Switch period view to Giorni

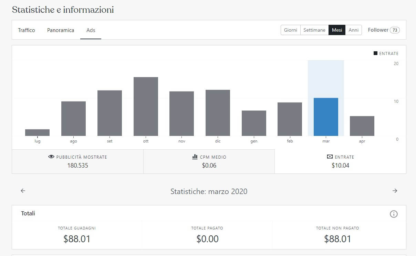click(x=290, y=30)
